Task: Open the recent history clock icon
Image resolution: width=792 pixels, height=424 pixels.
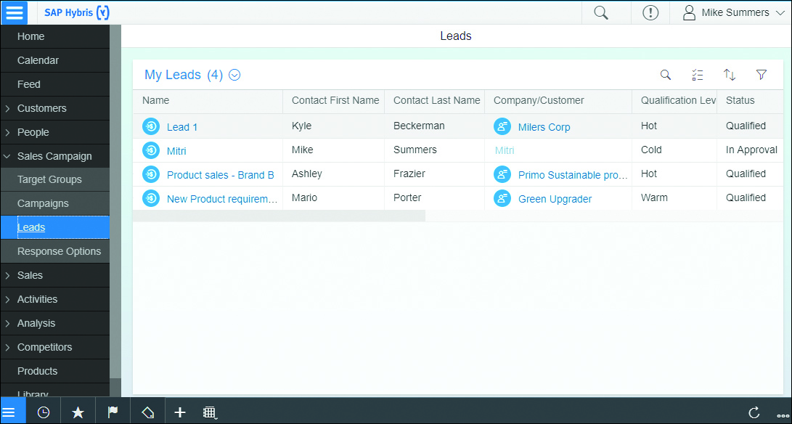Action: tap(44, 412)
